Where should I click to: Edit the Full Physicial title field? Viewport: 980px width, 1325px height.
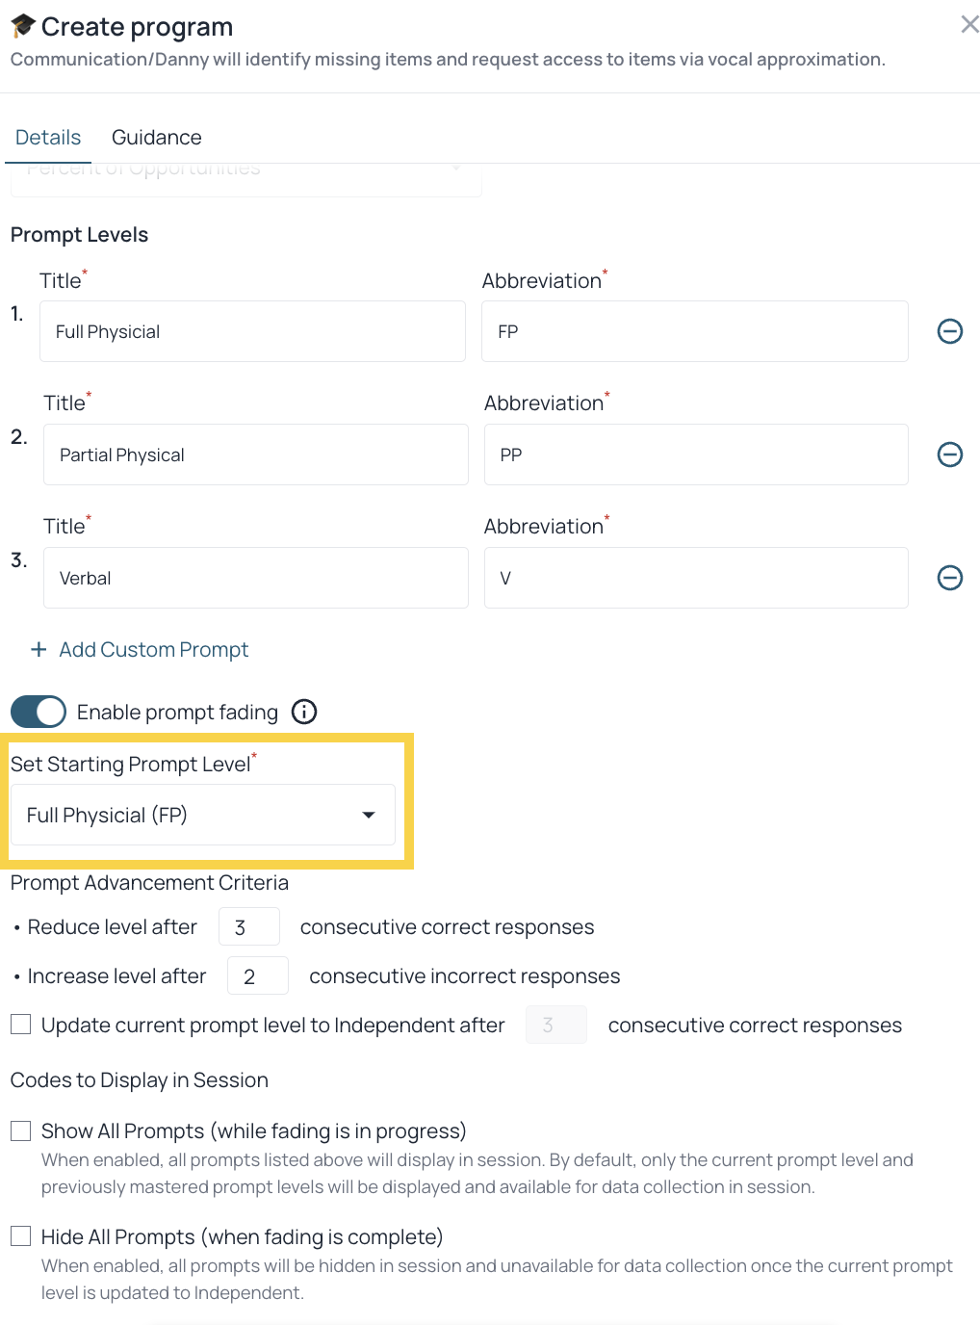tap(252, 331)
